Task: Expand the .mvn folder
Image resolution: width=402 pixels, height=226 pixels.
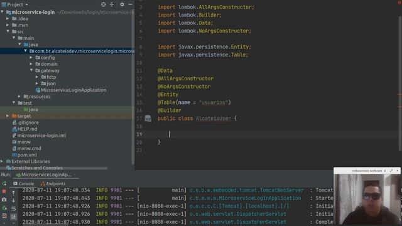Action: point(8,25)
